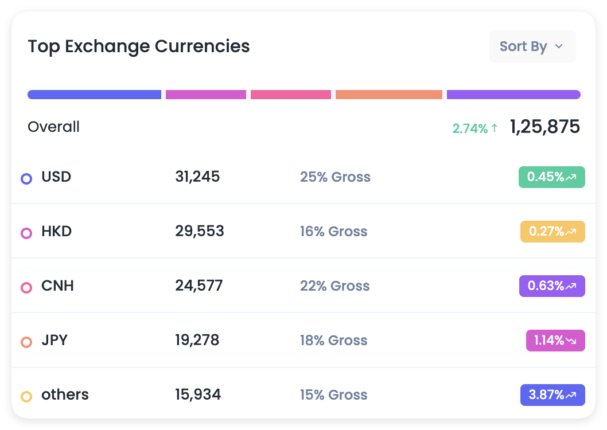607x430 pixels.
Task: Click the Top Exchange Currencies heading
Action: [139, 46]
